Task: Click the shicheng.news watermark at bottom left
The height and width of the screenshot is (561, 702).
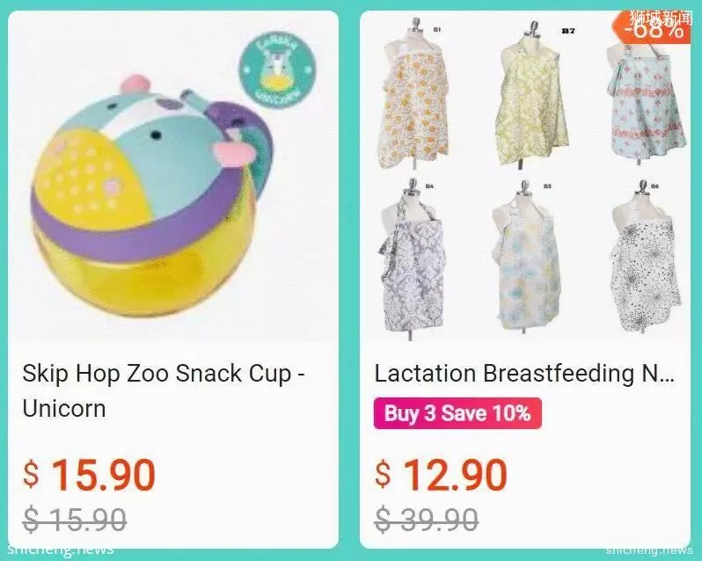Action: pyautogui.click(x=61, y=550)
